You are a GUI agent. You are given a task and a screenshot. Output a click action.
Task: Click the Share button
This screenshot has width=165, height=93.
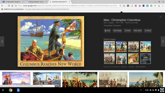click(x=148, y=31)
